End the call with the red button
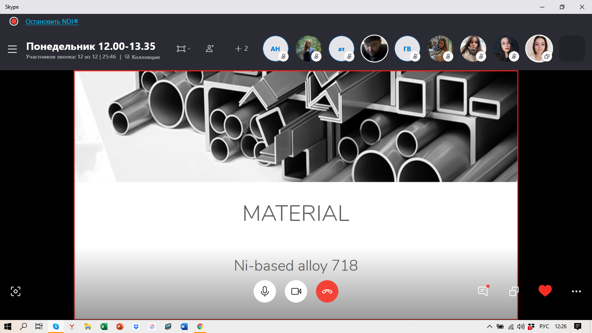The width and height of the screenshot is (592, 333). click(327, 291)
